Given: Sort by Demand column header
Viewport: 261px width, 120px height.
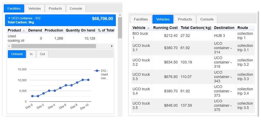Looking at the screenshot, I should (x=35, y=30).
